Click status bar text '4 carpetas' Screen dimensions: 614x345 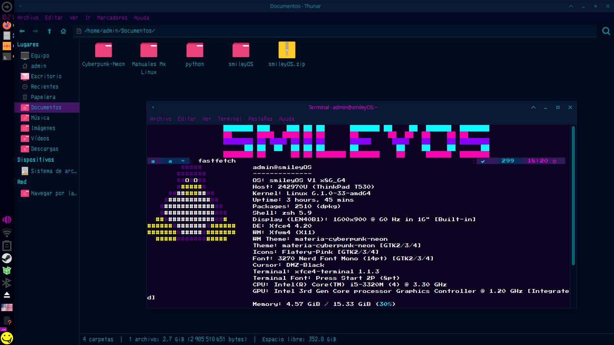point(98,339)
